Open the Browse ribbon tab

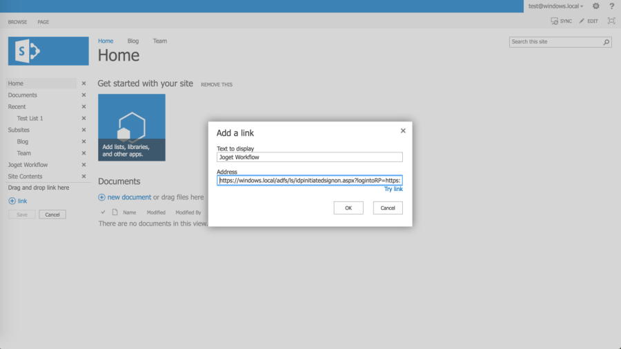click(17, 22)
